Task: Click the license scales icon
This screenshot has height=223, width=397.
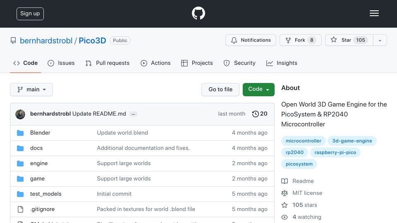Action: click(285, 193)
